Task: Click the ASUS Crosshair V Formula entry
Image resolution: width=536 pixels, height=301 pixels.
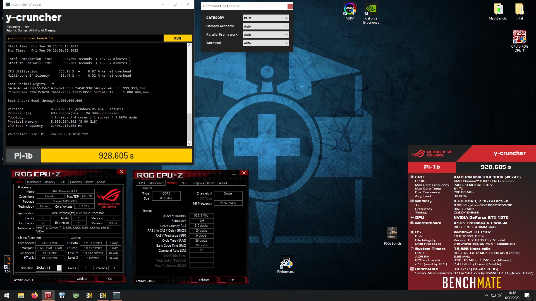Action: [480, 223]
